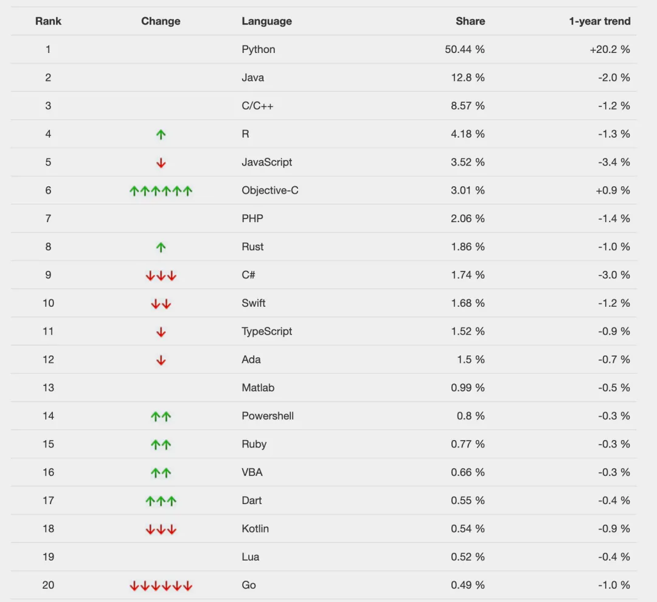Click the three red arrows beside C#
The image size is (657, 602).
(161, 275)
